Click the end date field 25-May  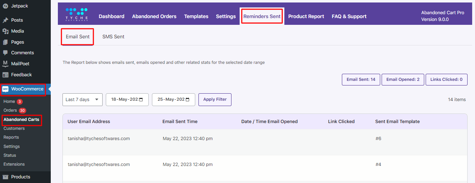click(174, 100)
